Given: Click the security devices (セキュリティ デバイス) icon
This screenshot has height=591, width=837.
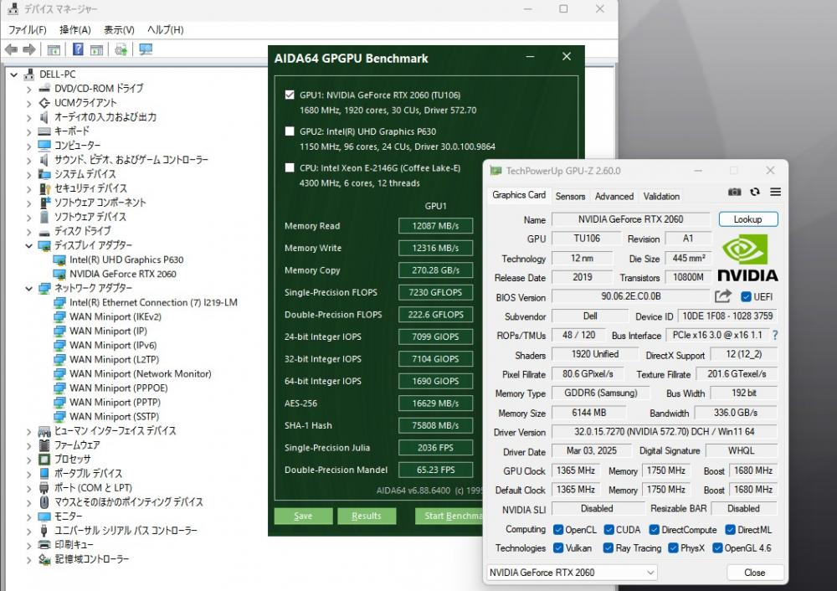Looking at the screenshot, I should point(44,188).
